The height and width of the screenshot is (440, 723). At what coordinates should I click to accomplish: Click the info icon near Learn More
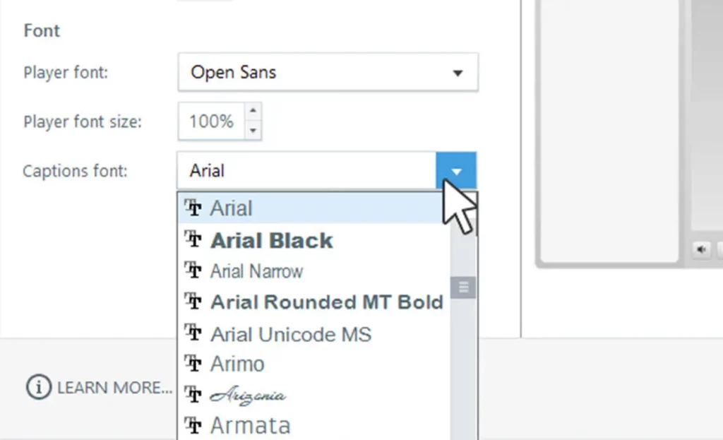click(39, 387)
